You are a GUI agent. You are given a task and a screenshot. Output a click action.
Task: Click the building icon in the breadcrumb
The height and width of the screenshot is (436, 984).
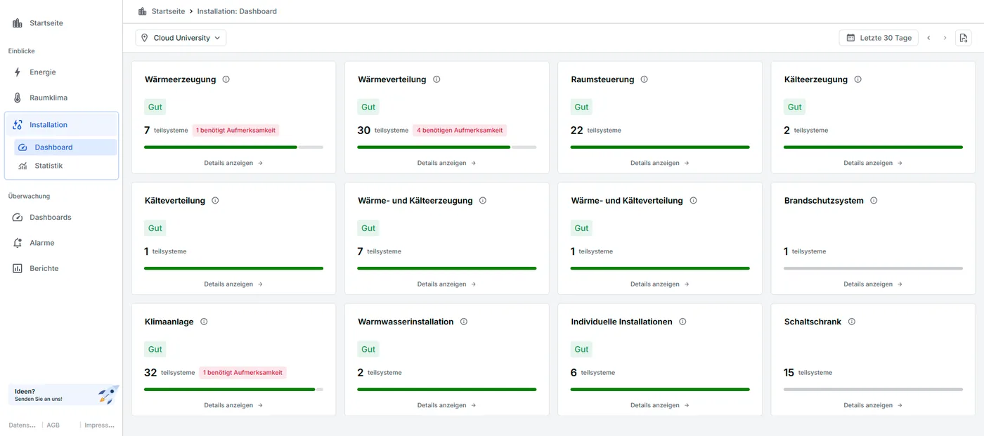pyautogui.click(x=143, y=11)
